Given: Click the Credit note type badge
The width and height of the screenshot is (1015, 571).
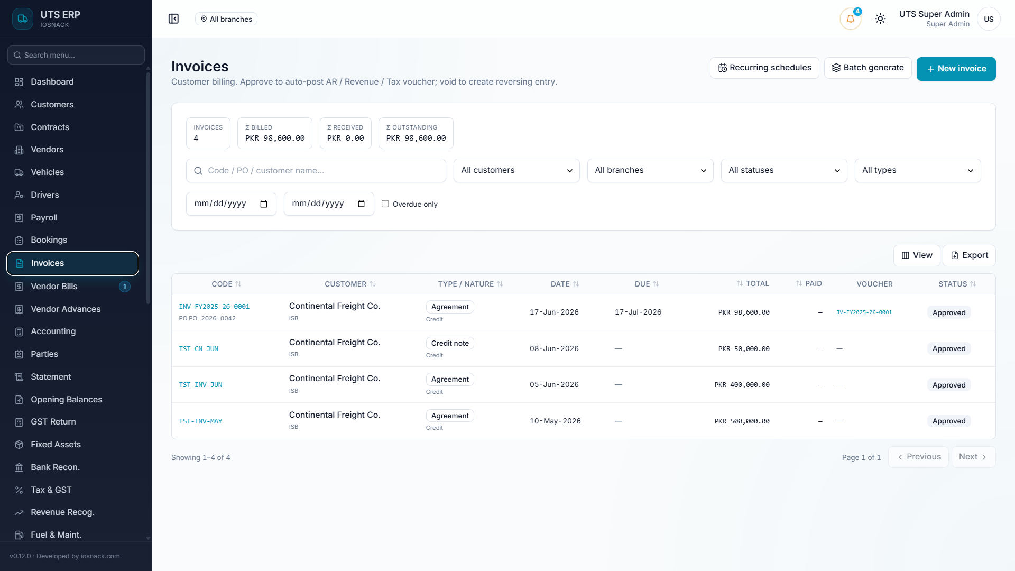Looking at the screenshot, I should pyautogui.click(x=450, y=344).
